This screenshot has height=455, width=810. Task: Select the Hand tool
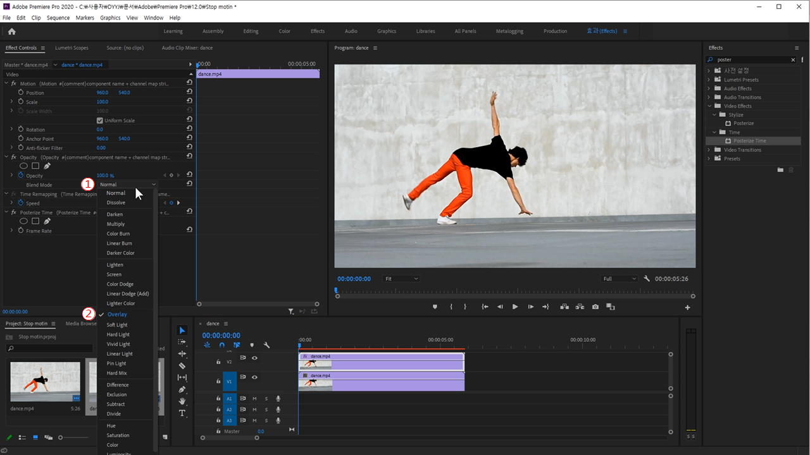(x=182, y=401)
